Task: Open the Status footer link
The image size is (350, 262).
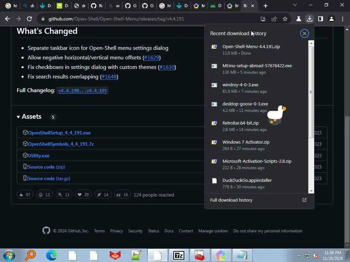Action: [153, 231]
